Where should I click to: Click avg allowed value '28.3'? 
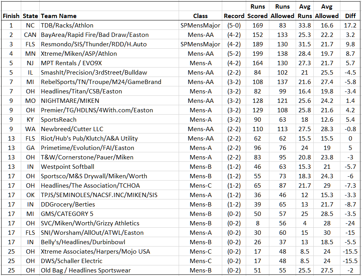point(327,129)
